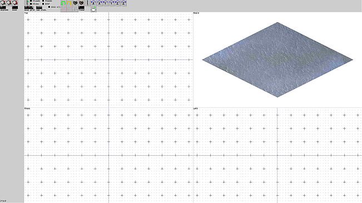
Task: Click the first X-axis rotation icon
Action: pyautogui.click(x=93, y=3)
